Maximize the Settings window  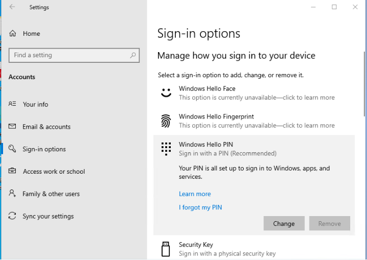coord(334,7)
